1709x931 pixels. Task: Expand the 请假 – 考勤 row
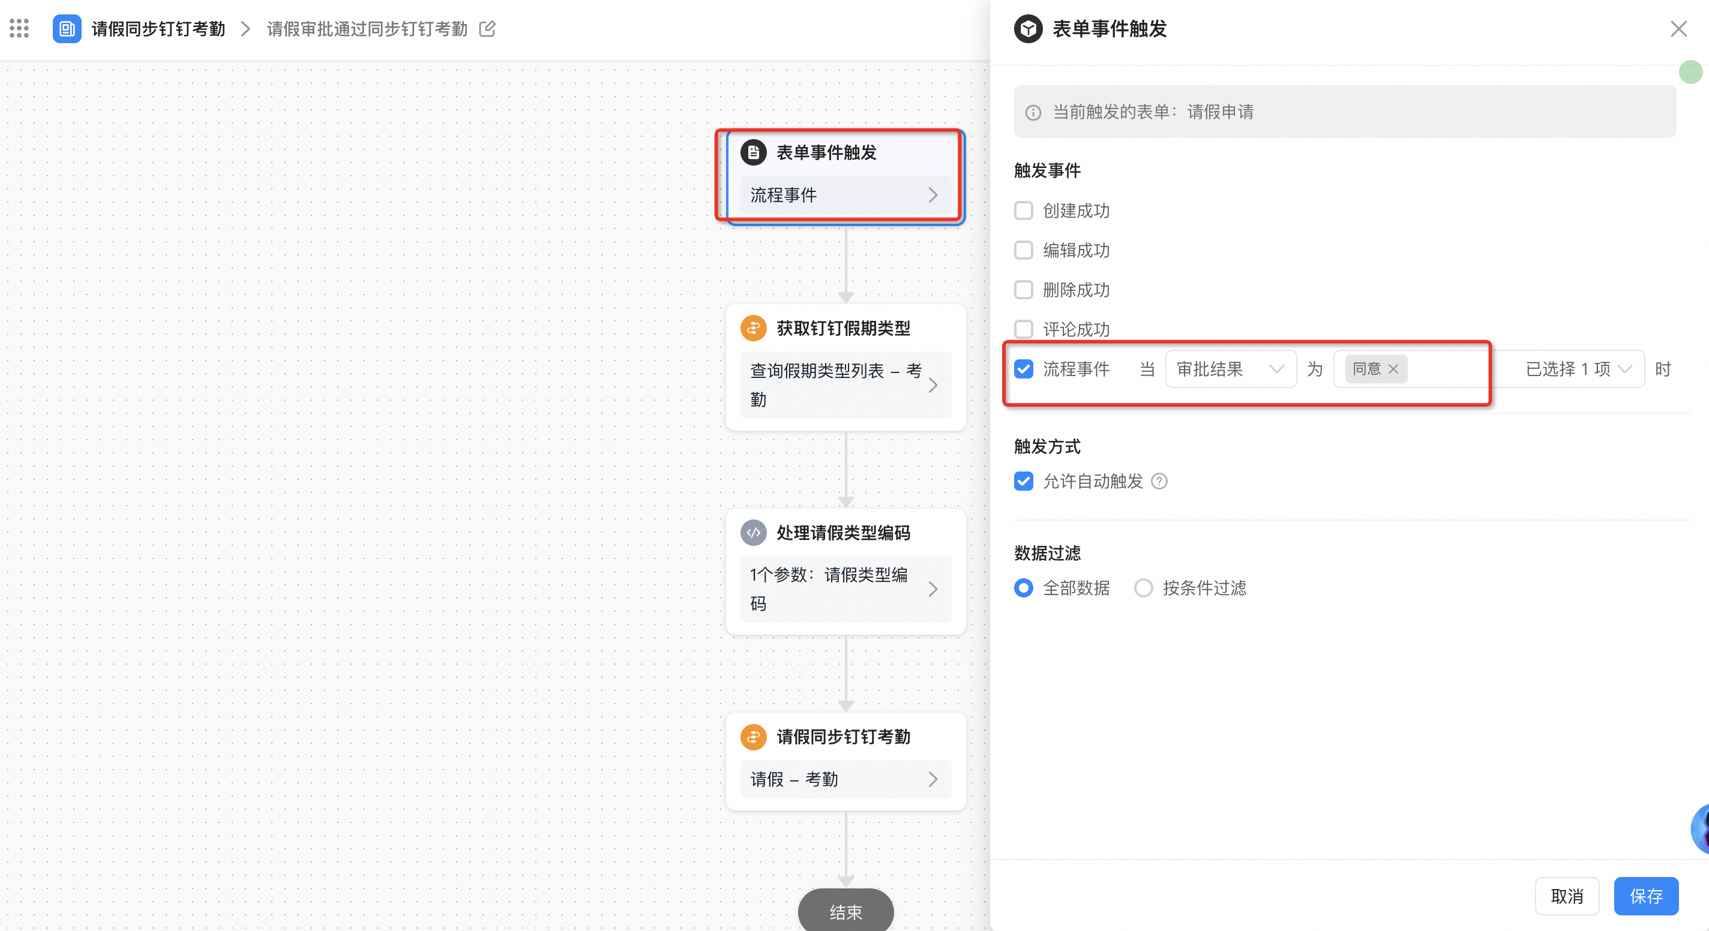coord(845,779)
